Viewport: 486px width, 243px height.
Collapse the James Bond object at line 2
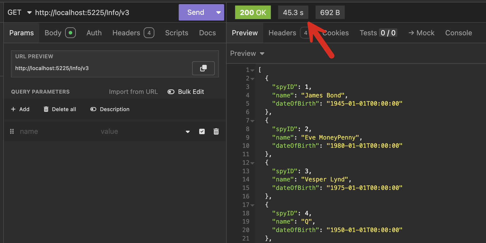click(x=253, y=79)
